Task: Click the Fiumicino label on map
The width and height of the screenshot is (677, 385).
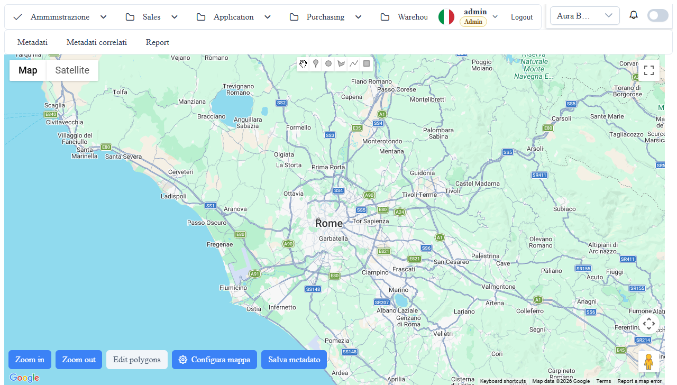Action: pyautogui.click(x=233, y=288)
